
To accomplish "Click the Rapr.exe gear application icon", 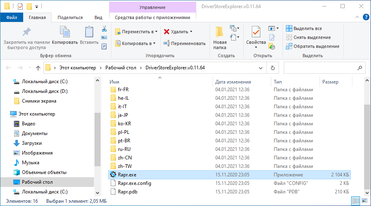I will [113, 174].
